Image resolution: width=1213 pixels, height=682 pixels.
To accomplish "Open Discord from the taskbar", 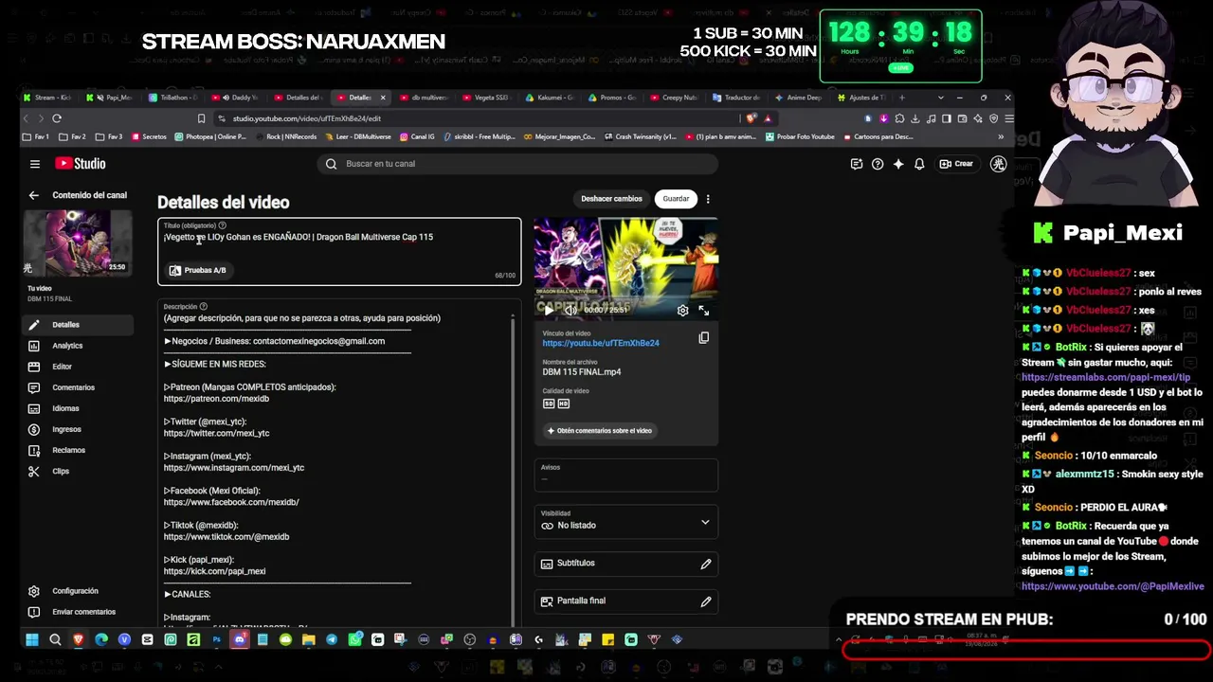I will coord(239,640).
